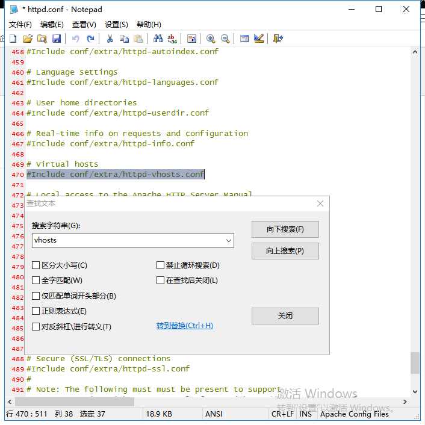Copy selection using the toolbar icon
The height and width of the screenshot is (425, 425).
124,39
